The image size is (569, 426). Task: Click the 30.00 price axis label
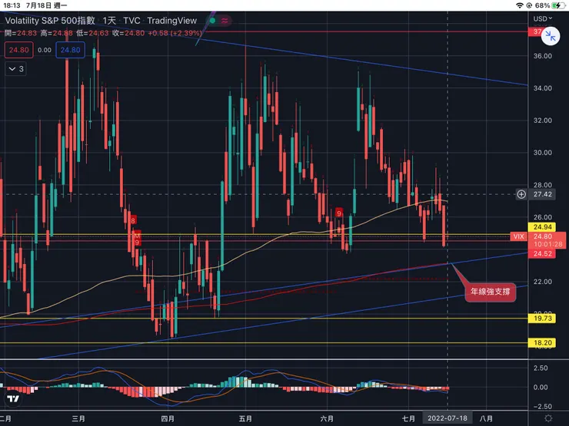pyautogui.click(x=543, y=153)
